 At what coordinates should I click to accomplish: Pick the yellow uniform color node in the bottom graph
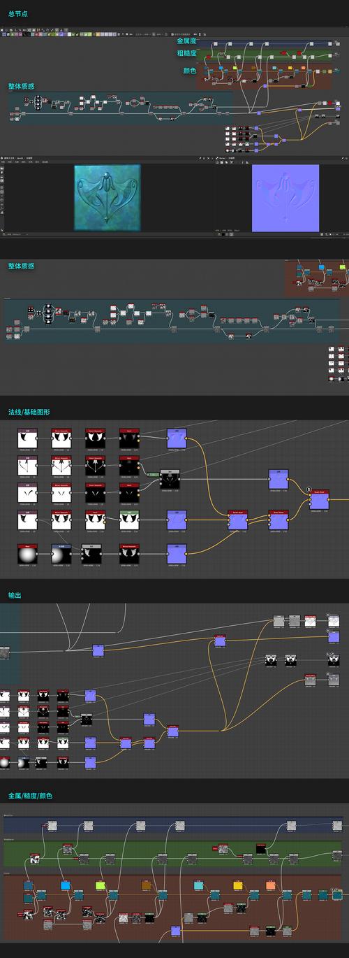pos(237,885)
